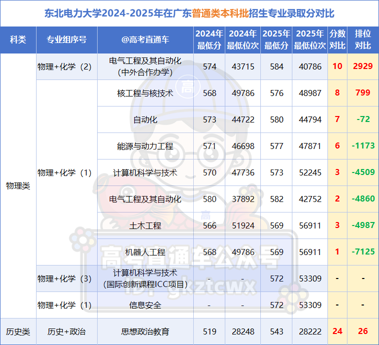Viewport: 379px width, 345px height.
Task: Click the red rank difference 26
Action: point(363,331)
